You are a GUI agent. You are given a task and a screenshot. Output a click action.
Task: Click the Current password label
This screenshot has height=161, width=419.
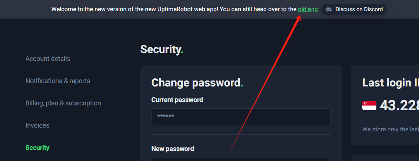177,100
